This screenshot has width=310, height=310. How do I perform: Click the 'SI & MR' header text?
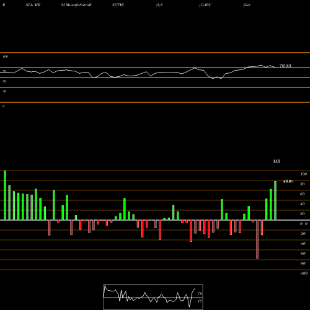[33, 5]
